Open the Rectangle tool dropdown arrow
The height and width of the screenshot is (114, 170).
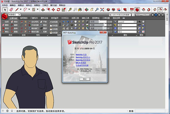click(38, 9)
